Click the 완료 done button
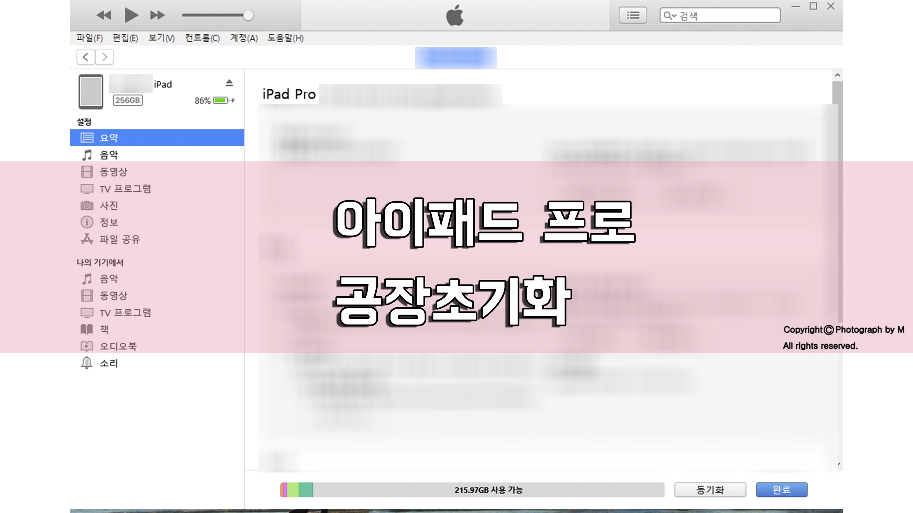This screenshot has height=513, width=913. pyautogui.click(x=782, y=490)
